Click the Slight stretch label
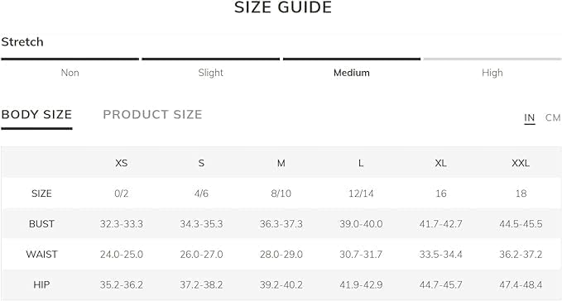 pos(211,73)
